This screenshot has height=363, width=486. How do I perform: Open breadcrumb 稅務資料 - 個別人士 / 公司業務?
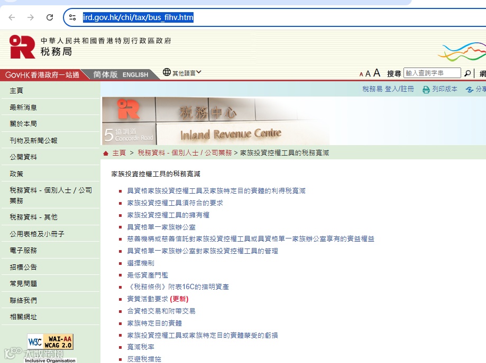tap(185, 152)
